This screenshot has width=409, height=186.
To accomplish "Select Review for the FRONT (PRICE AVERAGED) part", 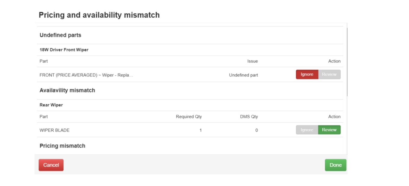I will tap(329, 74).
